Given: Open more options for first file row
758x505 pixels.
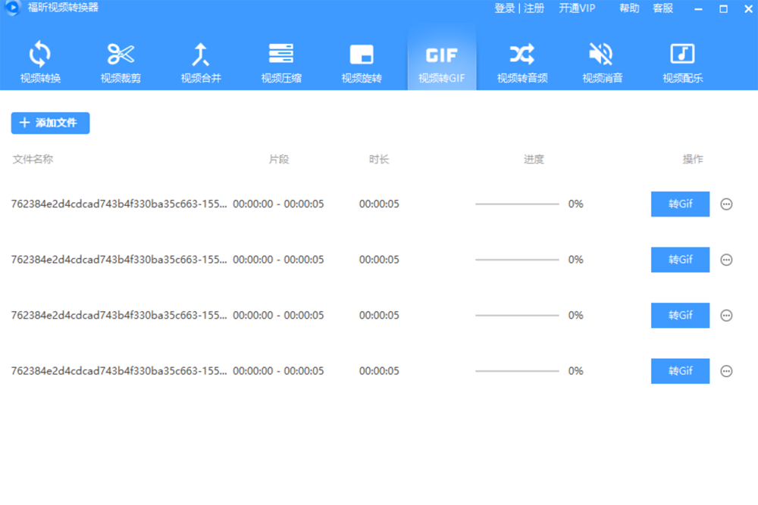Looking at the screenshot, I should (x=726, y=204).
